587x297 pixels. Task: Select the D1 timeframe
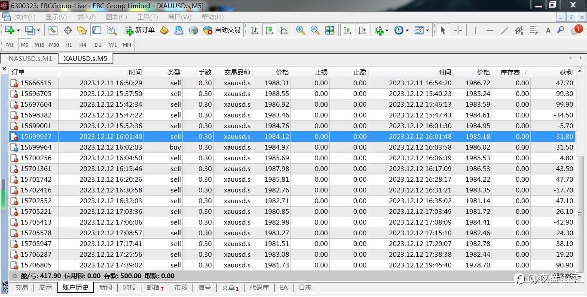point(98,45)
